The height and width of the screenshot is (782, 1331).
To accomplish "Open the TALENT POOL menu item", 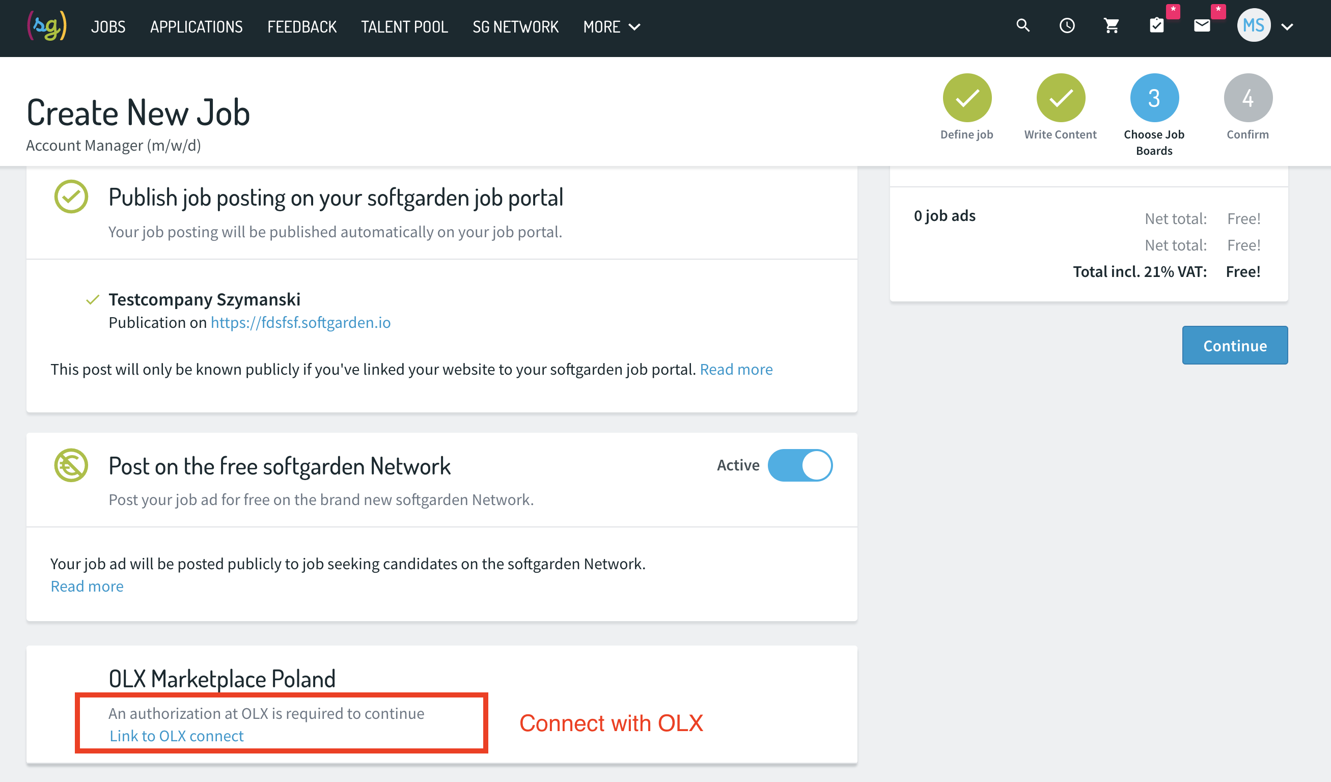I will (x=404, y=26).
